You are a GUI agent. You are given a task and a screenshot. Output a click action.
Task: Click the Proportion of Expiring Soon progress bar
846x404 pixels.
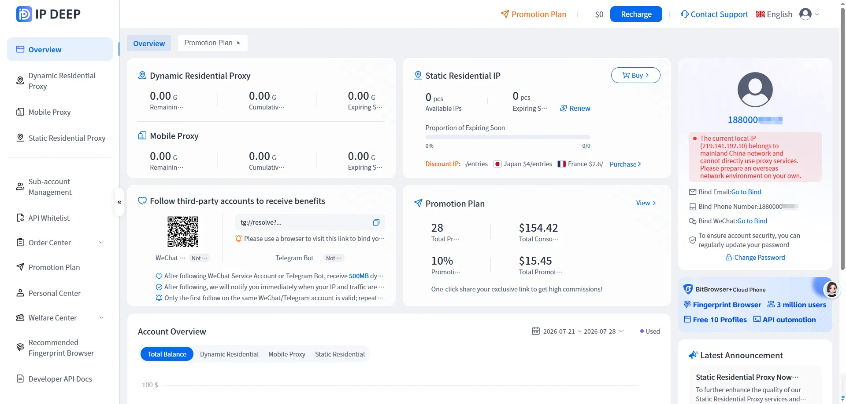click(508, 137)
